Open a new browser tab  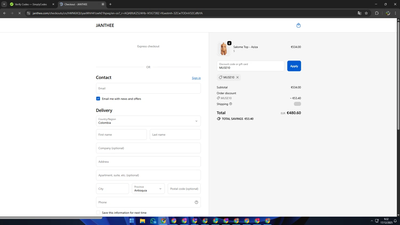tap(110, 4)
